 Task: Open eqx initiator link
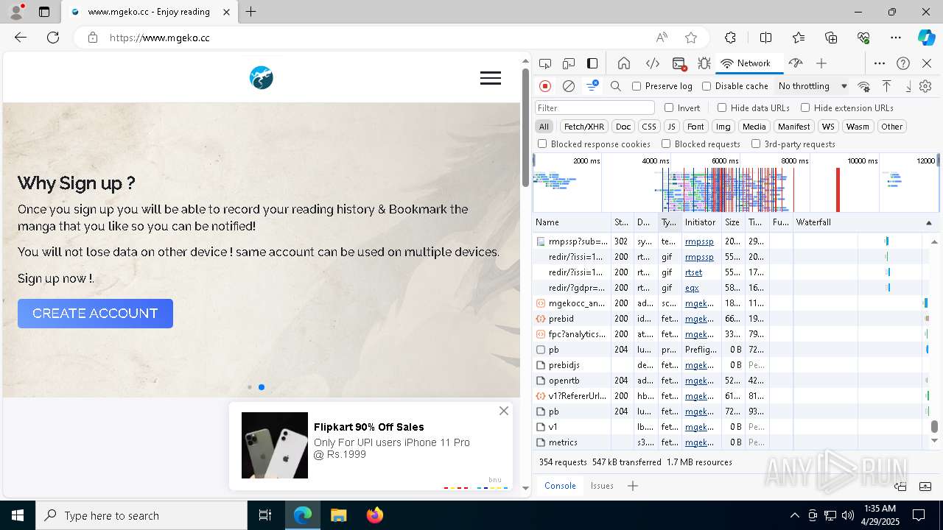[692, 288]
